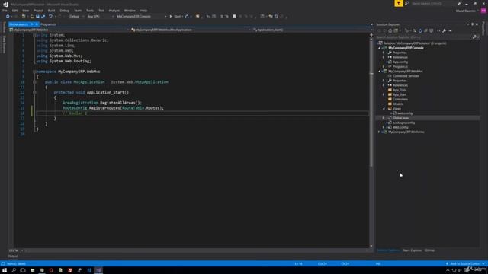Viewport: 488px width, 274px height.
Task: Open File Explorer from taskbar
Action: tap(32, 270)
